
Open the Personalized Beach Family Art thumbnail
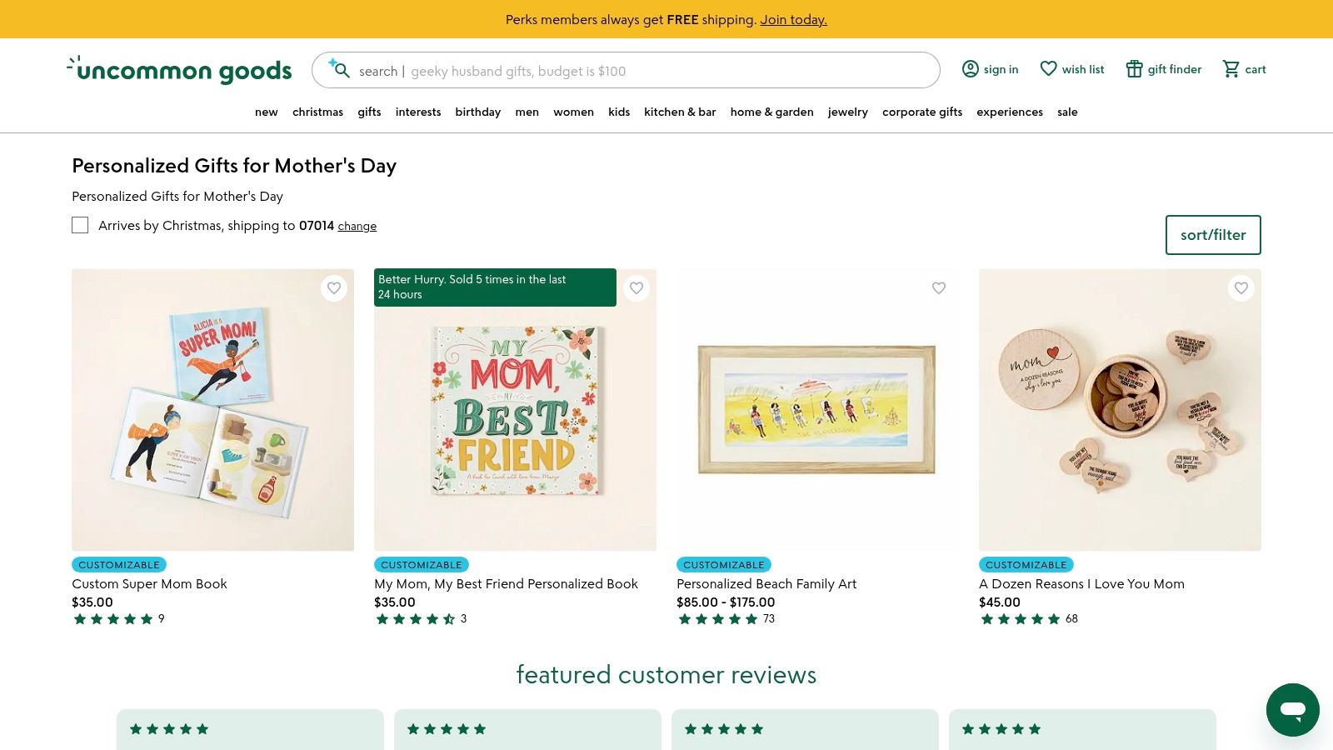pyautogui.click(x=816, y=409)
